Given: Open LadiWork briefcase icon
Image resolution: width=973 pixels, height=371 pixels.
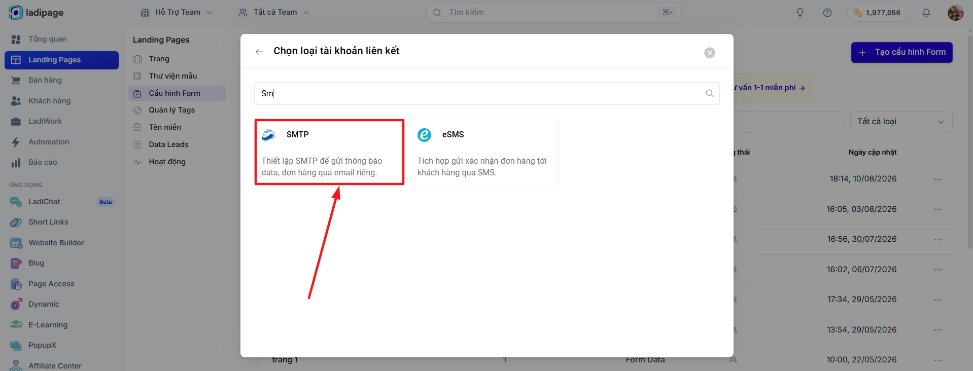Looking at the screenshot, I should click(16, 121).
